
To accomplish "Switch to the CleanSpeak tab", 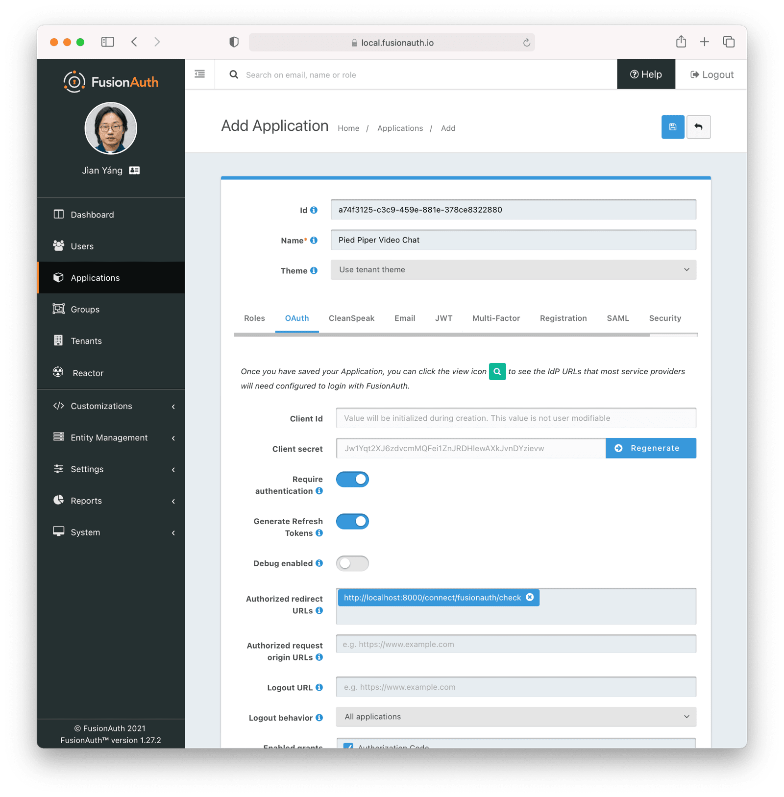I will 351,318.
